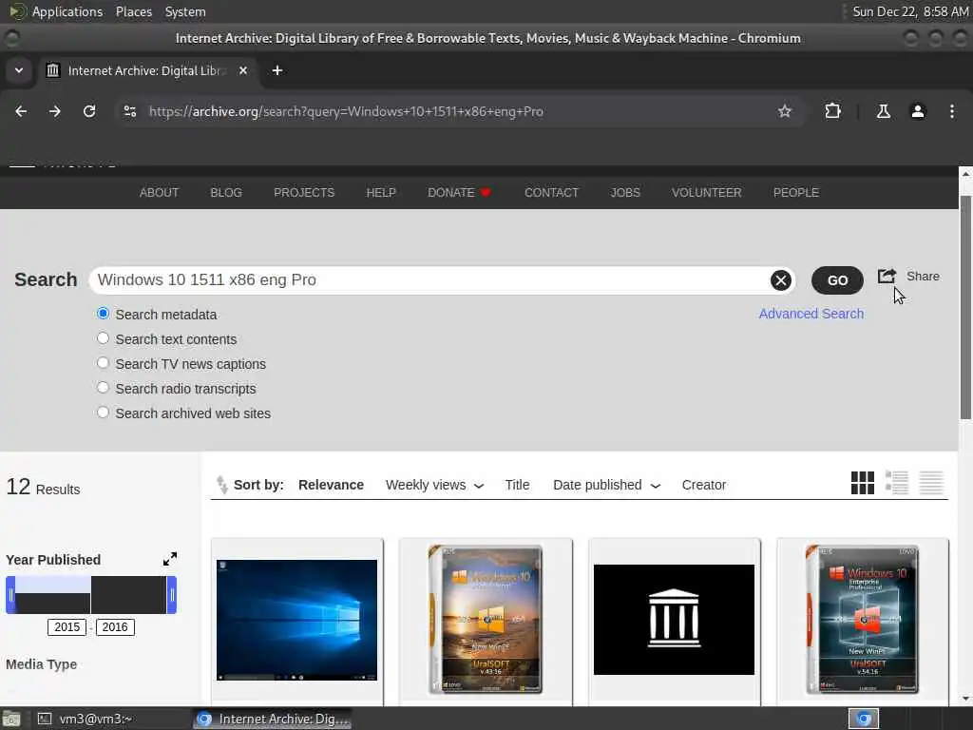Reload the archive.org page
The image size is (973, 730).
(x=89, y=111)
